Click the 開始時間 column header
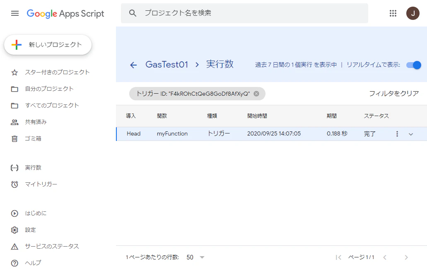The image size is (427, 269). point(257,116)
